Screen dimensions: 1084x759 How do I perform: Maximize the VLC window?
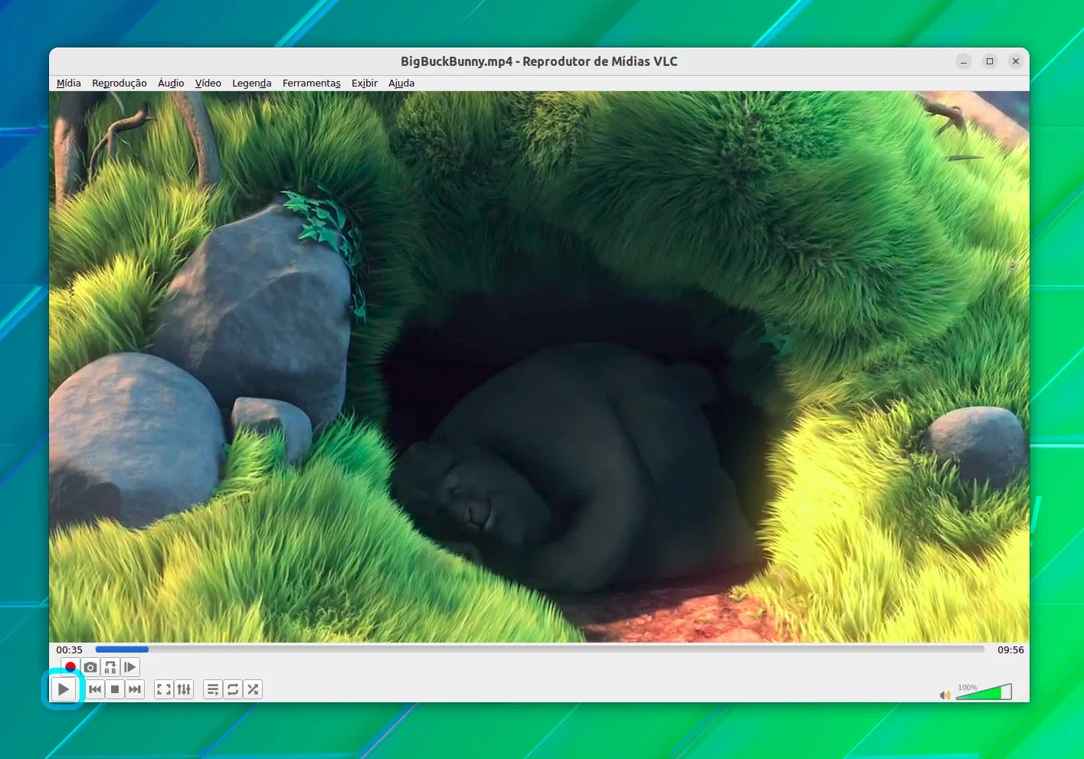[990, 61]
